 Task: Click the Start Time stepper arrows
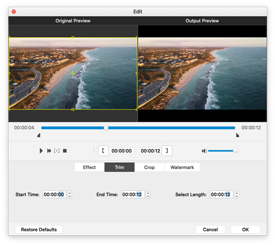[70, 195]
